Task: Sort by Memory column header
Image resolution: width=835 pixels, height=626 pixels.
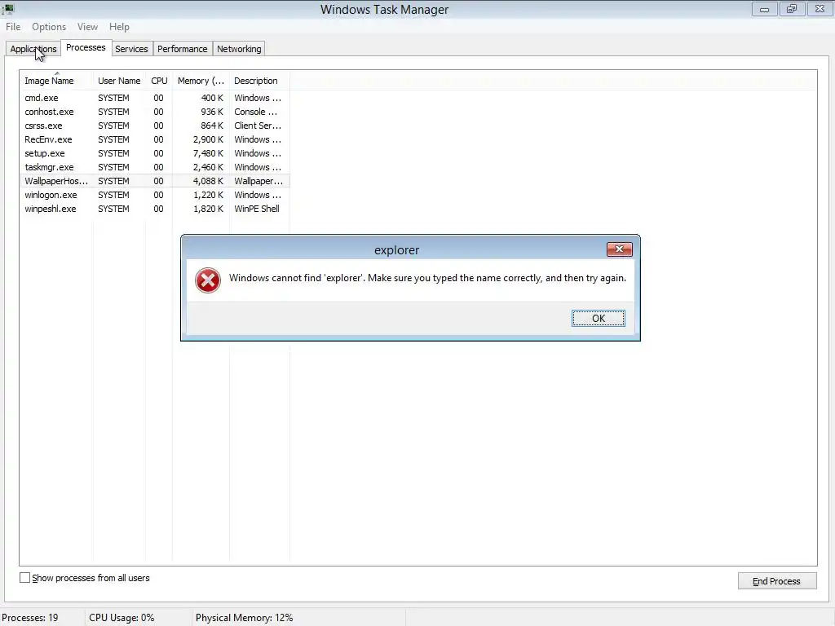Action: tap(201, 81)
